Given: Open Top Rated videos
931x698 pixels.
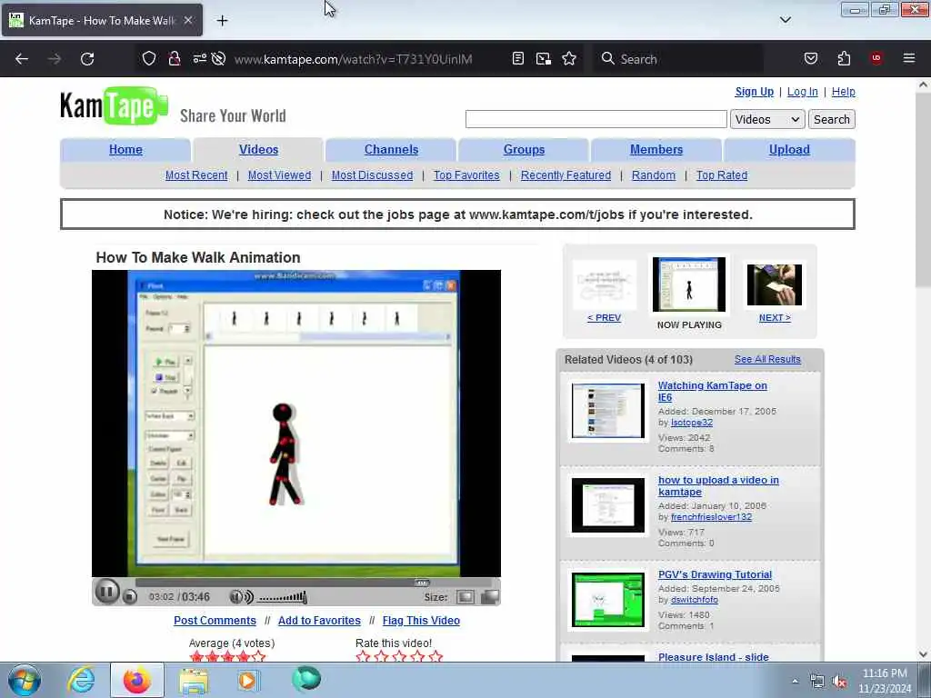Looking at the screenshot, I should (x=721, y=175).
